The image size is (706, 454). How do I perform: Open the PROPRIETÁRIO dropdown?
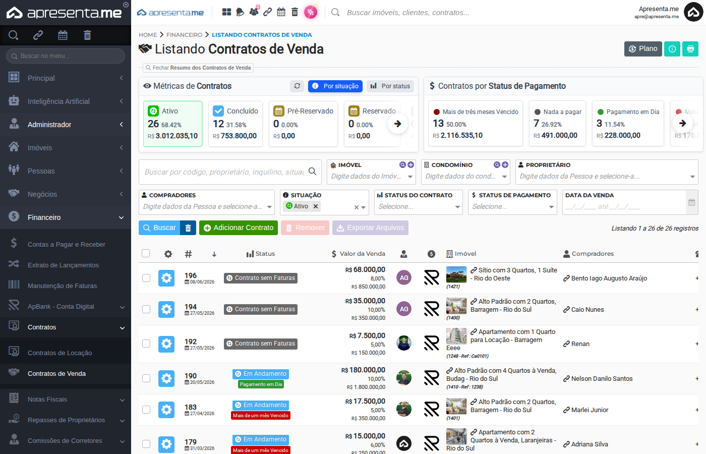pos(607,177)
